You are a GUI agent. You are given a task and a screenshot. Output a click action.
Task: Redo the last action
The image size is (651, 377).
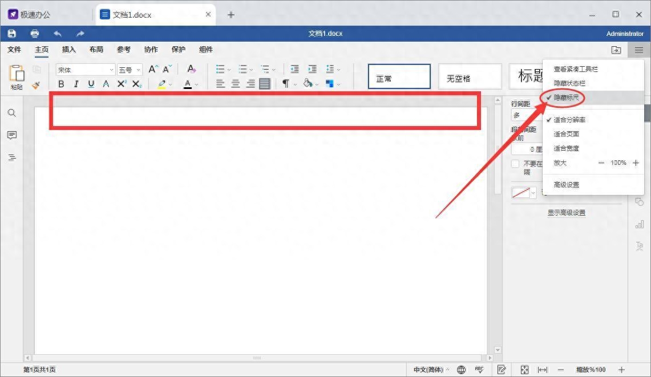[x=80, y=34]
